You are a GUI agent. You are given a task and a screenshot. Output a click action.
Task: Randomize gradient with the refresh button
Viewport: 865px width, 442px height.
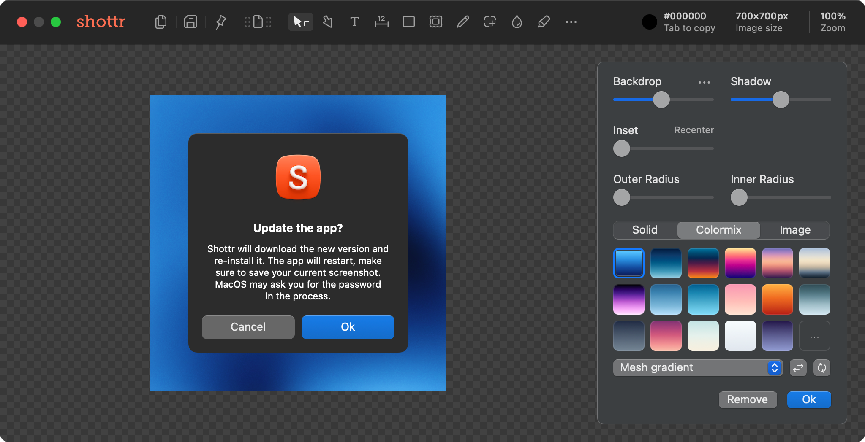coord(821,368)
